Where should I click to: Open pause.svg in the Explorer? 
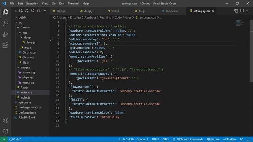30,73
